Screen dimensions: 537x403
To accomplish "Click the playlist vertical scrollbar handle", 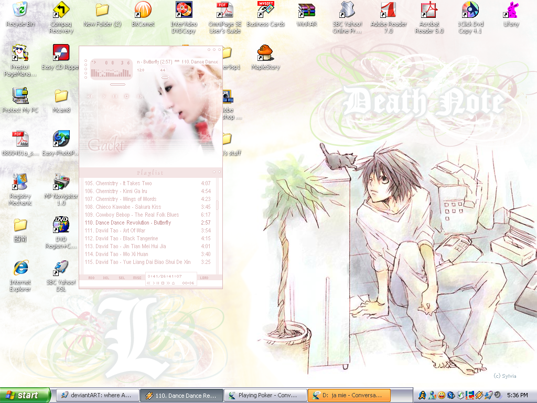I will tap(217, 205).
